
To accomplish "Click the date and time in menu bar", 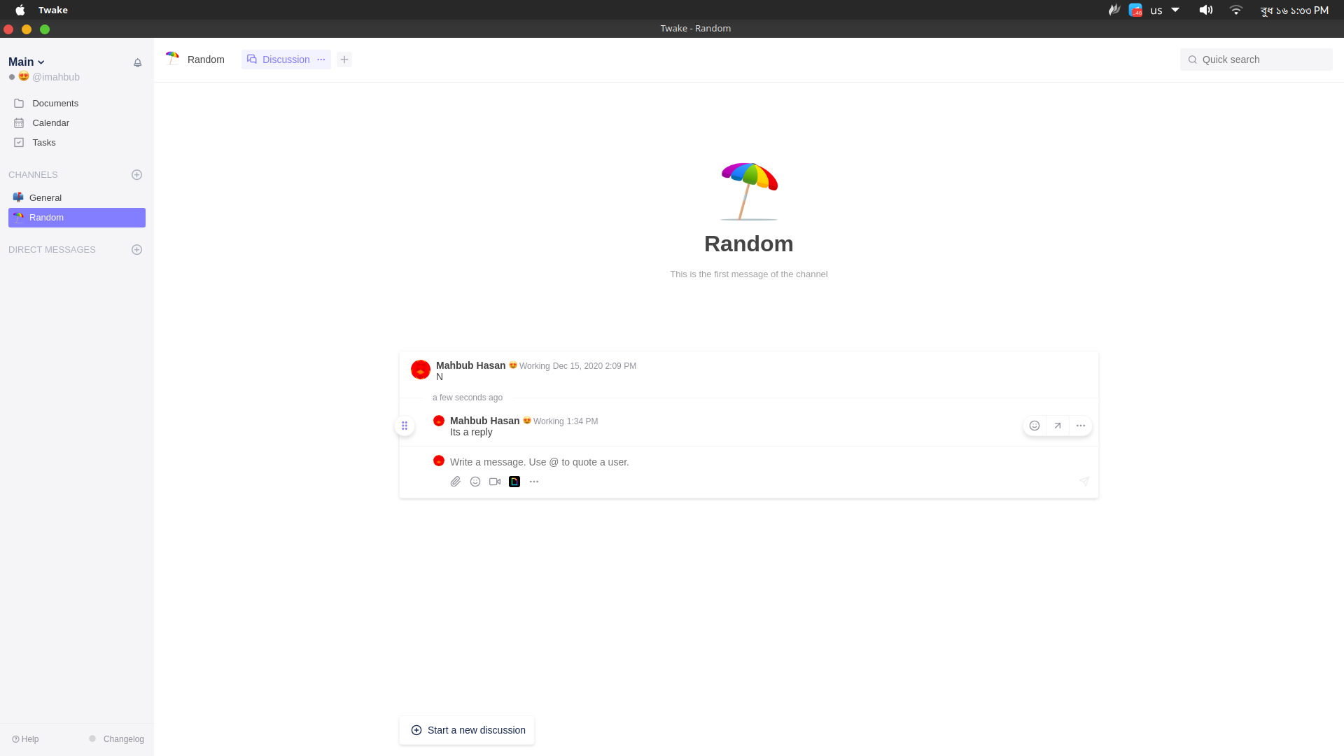I will [x=1294, y=10].
